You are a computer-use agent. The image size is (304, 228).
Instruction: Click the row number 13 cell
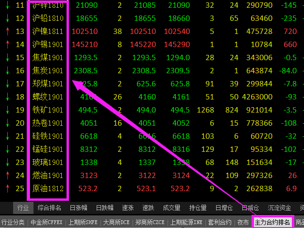click(x=20, y=31)
